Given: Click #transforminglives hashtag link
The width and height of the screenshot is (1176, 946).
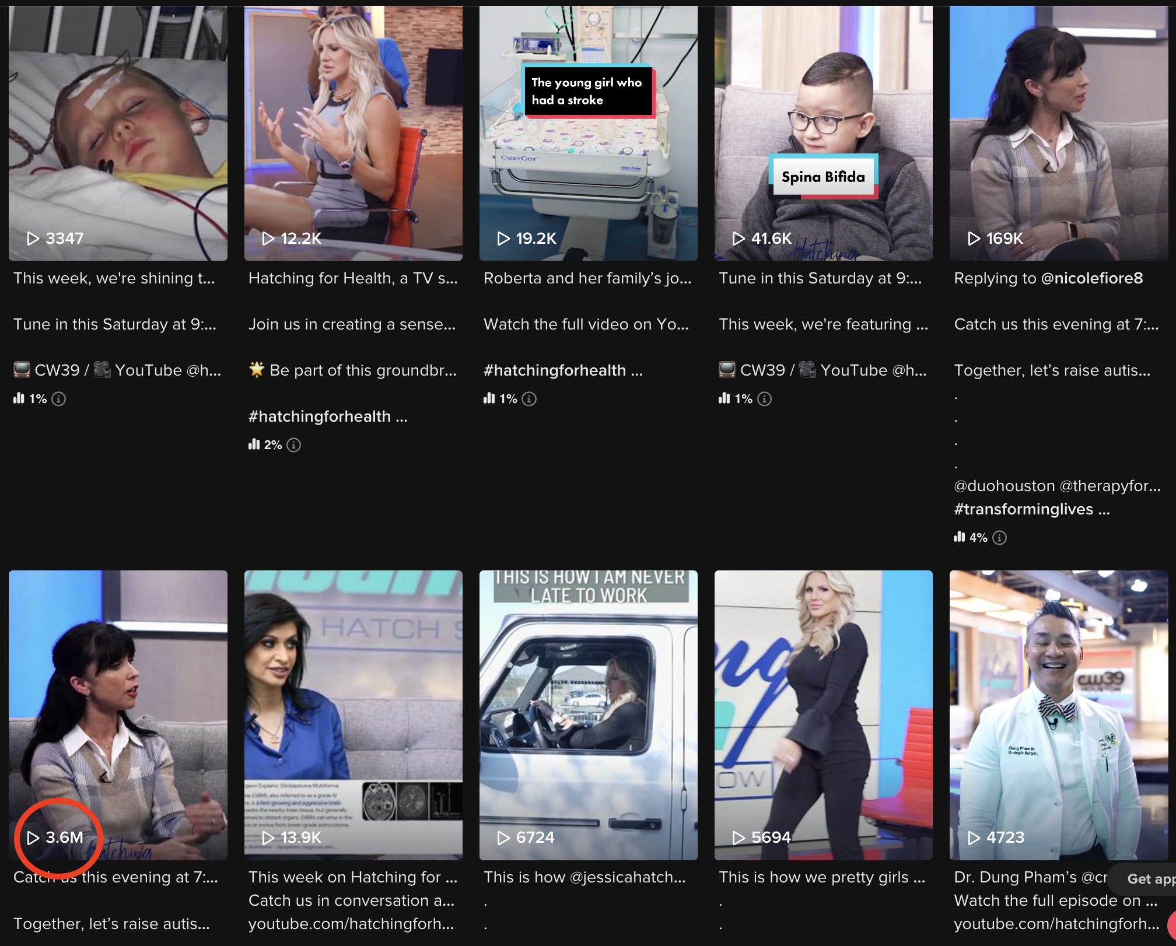Looking at the screenshot, I should tap(1023, 509).
